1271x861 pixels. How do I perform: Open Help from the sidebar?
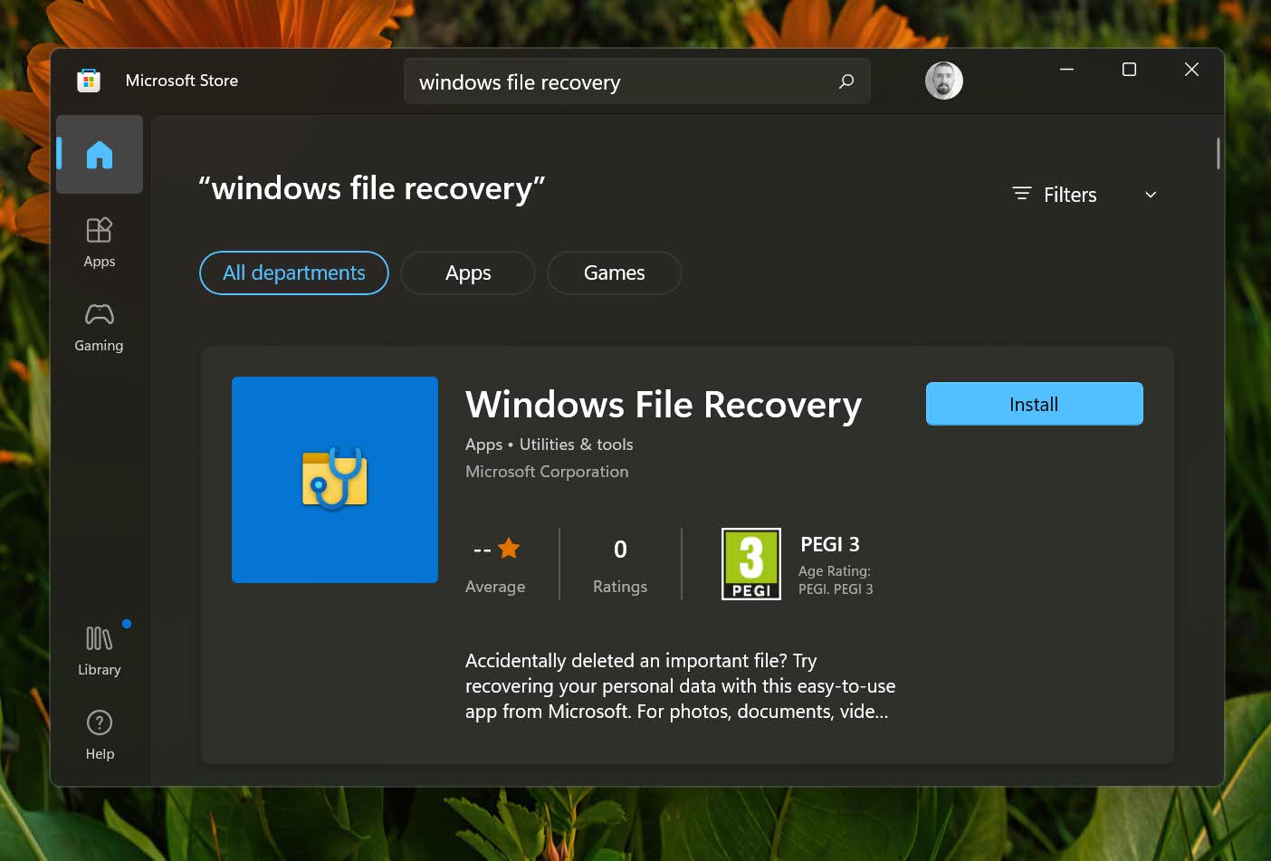100,734
